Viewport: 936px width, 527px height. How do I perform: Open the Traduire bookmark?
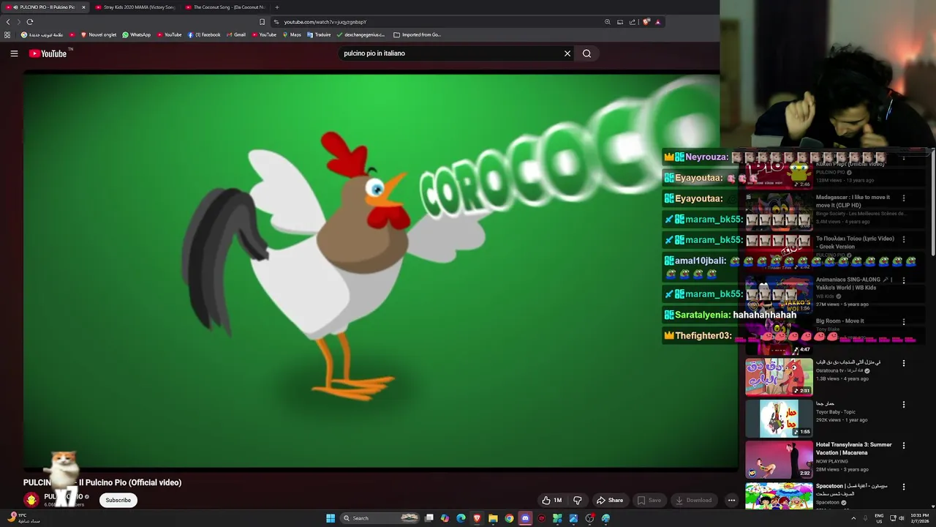pos(319,34)
